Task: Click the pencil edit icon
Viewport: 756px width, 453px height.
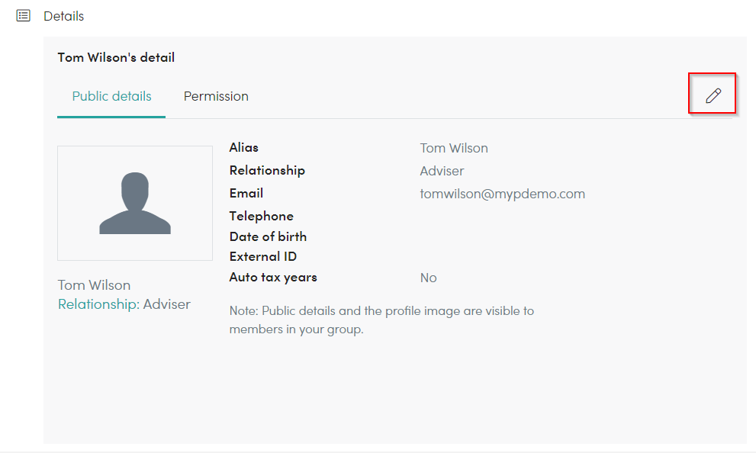Action: [713, 95]
